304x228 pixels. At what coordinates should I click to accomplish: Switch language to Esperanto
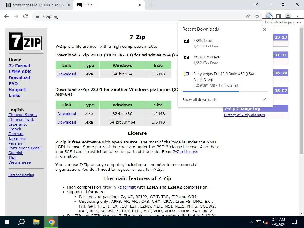[x=18, y=124]
